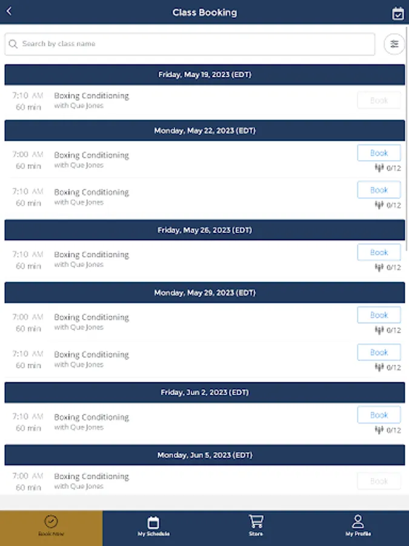
Task: Switch to My Schedule tab
Action: 153,526
